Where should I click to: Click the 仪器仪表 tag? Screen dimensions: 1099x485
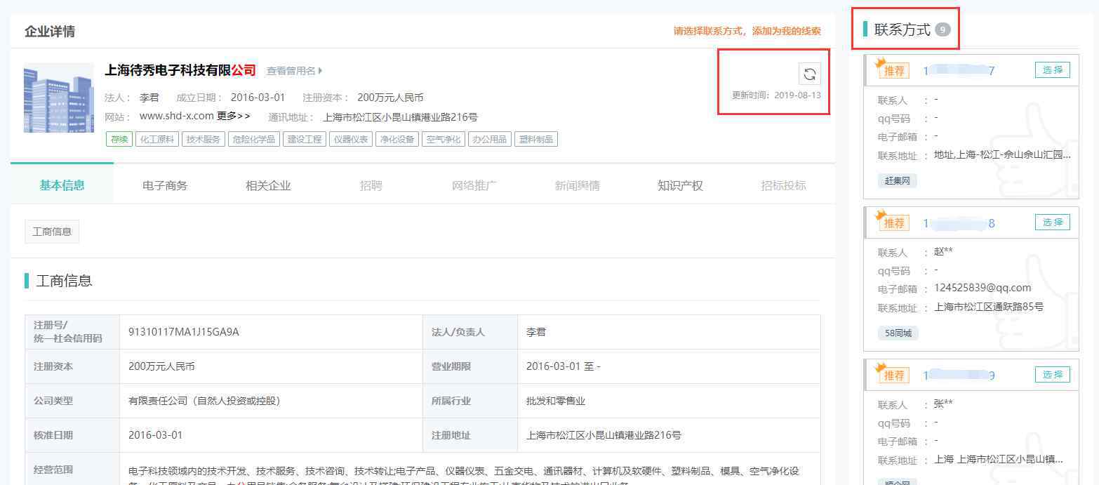click(x=351, y=139)
